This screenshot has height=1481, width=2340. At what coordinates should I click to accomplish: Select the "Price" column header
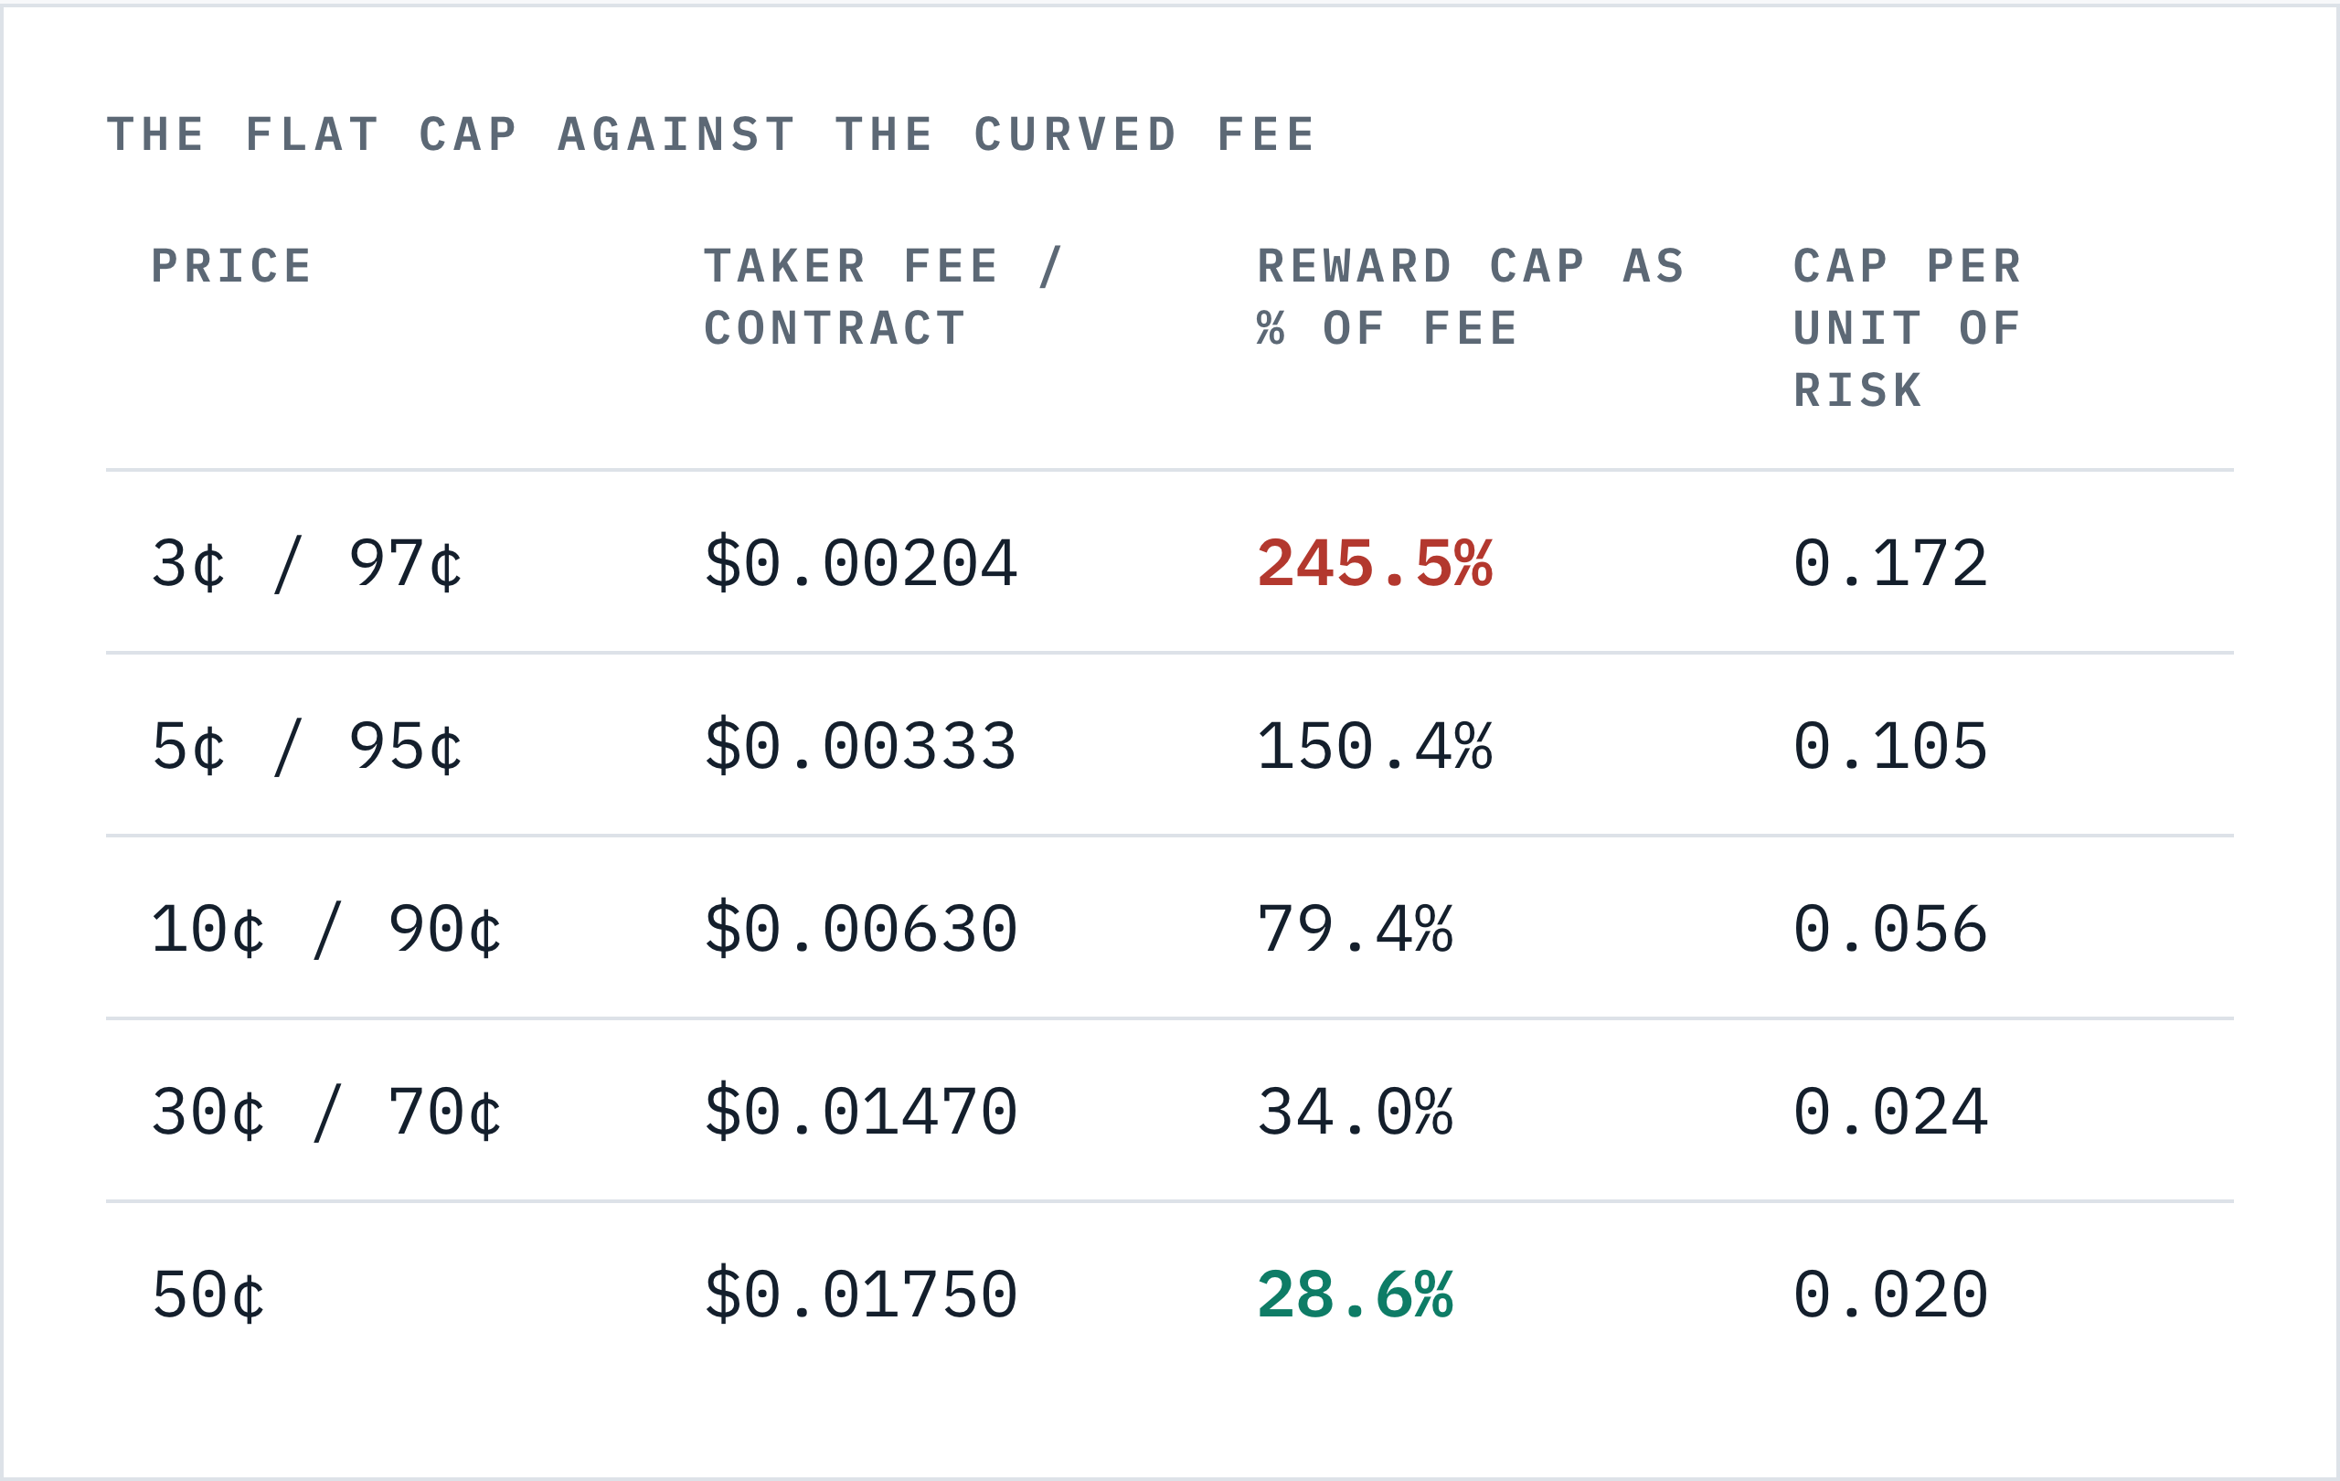231,266
